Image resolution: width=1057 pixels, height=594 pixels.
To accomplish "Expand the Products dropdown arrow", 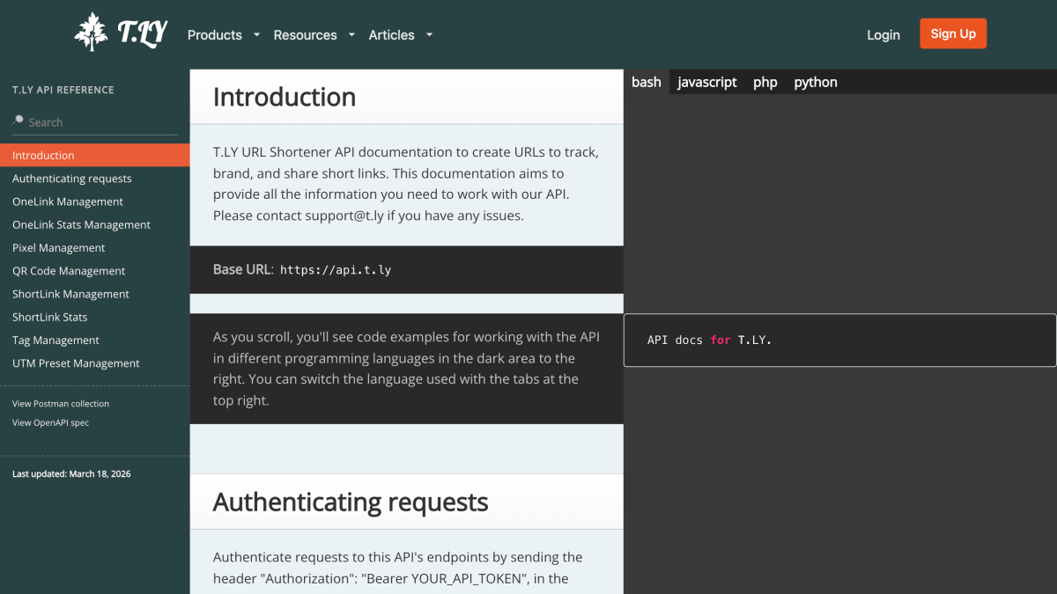I will click(256, 35).
